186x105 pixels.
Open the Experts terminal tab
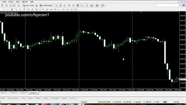64,98
